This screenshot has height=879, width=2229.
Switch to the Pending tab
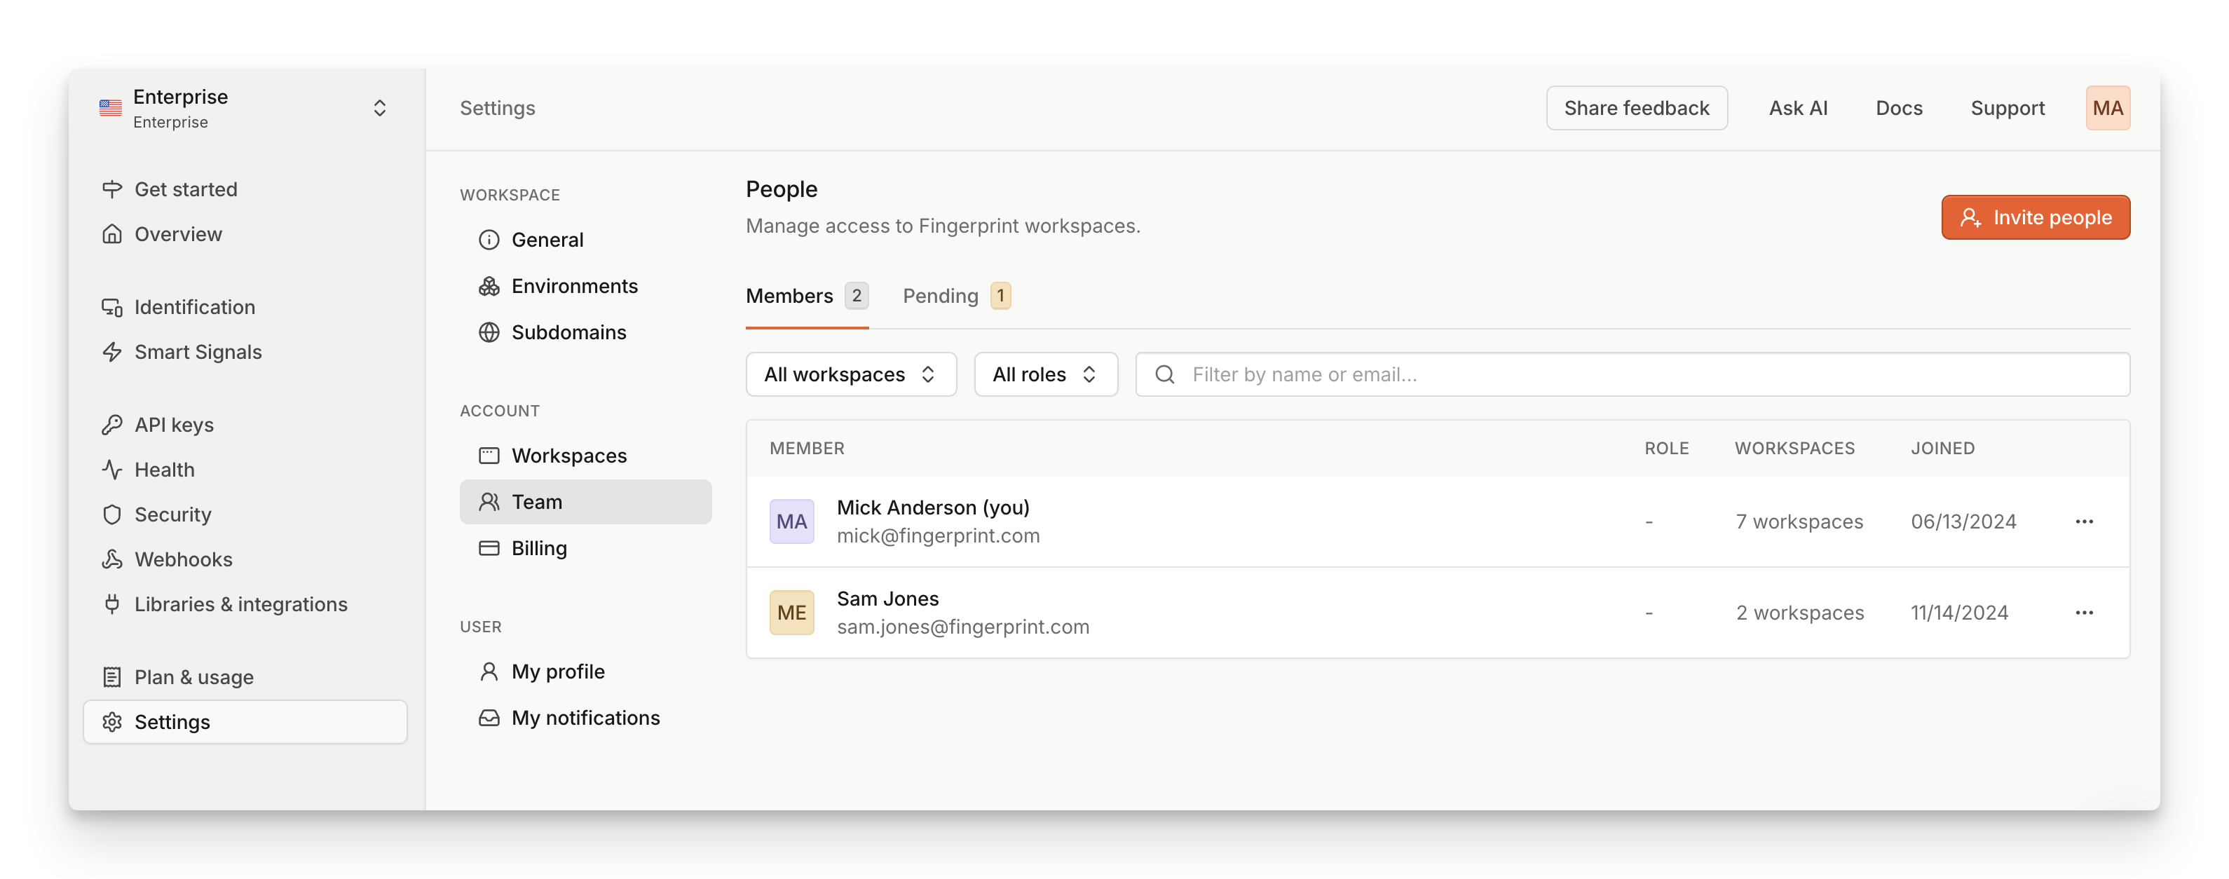pos(955,295)
